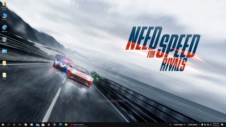Open Microsoft Store from taskbar
The height and width of the screenshot is (127, 226).
pyautogui.click(x=43, y=125)
